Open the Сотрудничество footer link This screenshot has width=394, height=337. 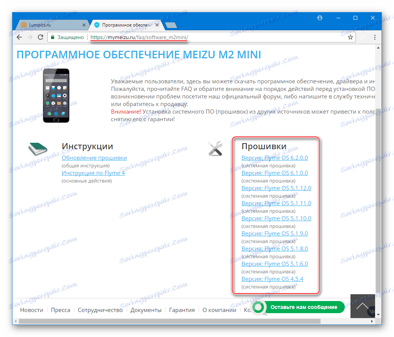coord(100,310)
